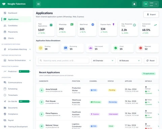Click the Web Portal globe icon

coord(93,25)
